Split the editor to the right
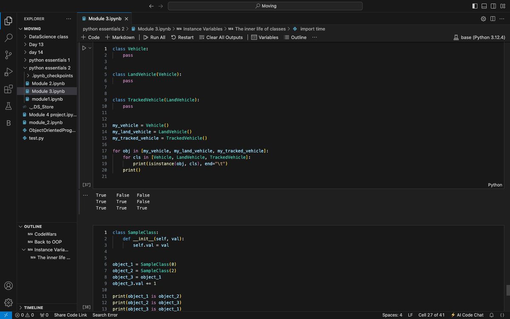 (x=493, y=19)
